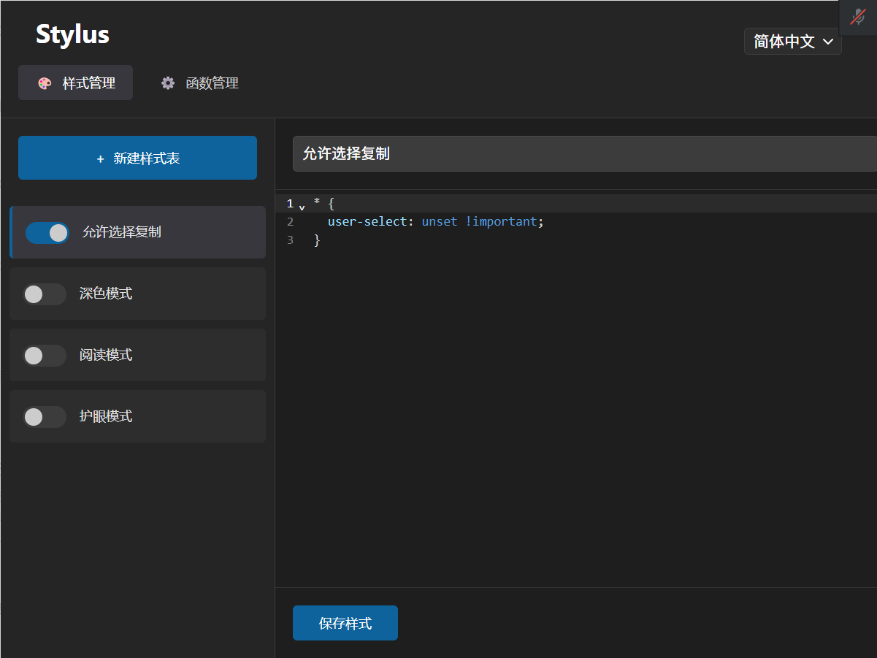Enable the 深色模式 switch
This screenshot has height=658, width=877.
45,294
